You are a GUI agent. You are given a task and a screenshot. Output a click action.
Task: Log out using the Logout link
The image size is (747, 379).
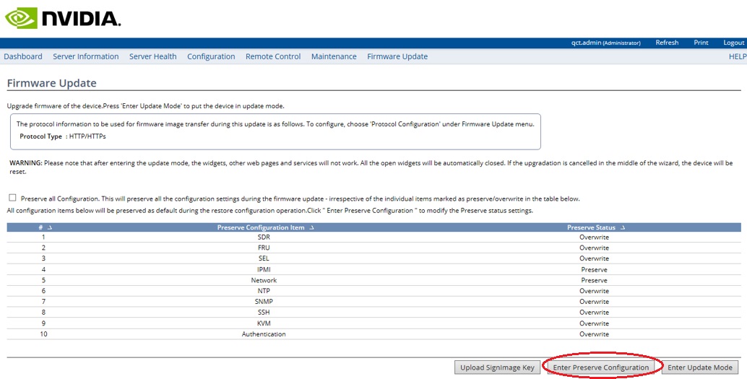(x=733, y=43)
